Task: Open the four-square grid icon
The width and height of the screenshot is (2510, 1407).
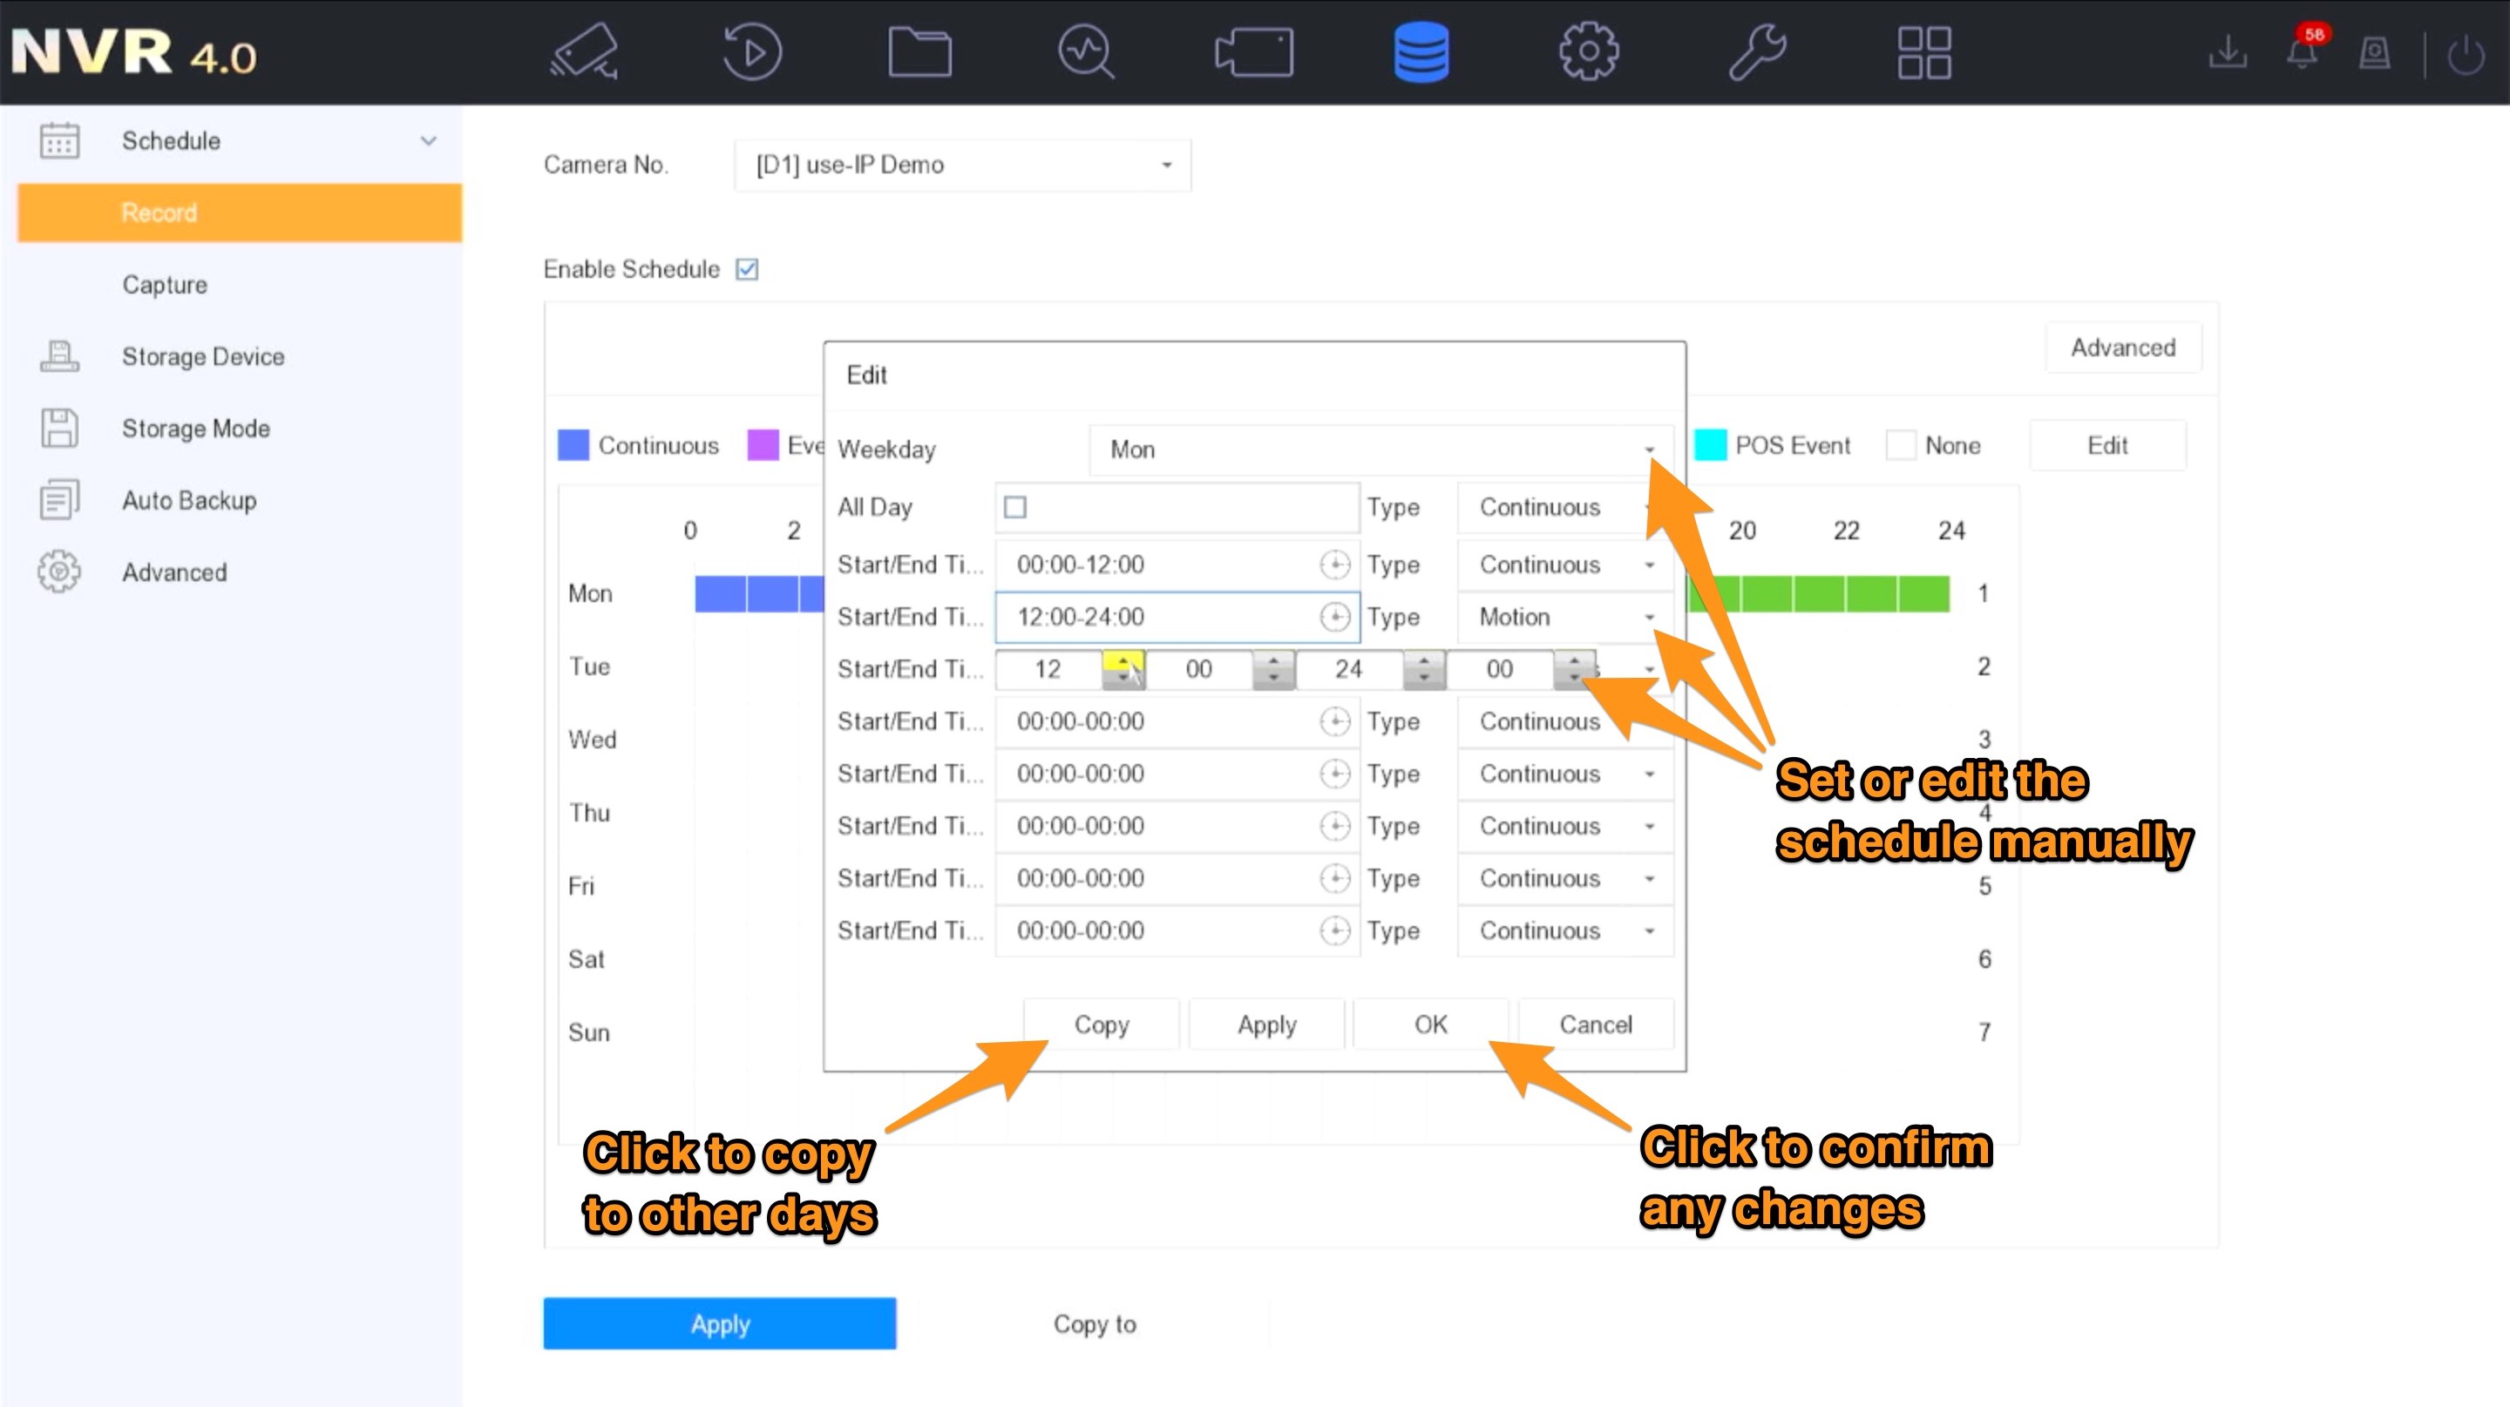Action: pyautogui.click(x=1924, y=51)
